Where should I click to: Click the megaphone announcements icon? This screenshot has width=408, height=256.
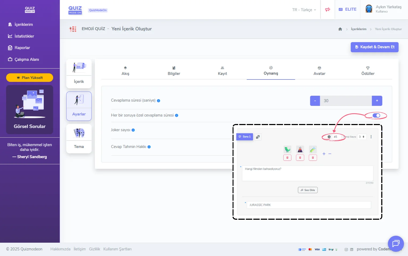(328, 10)
